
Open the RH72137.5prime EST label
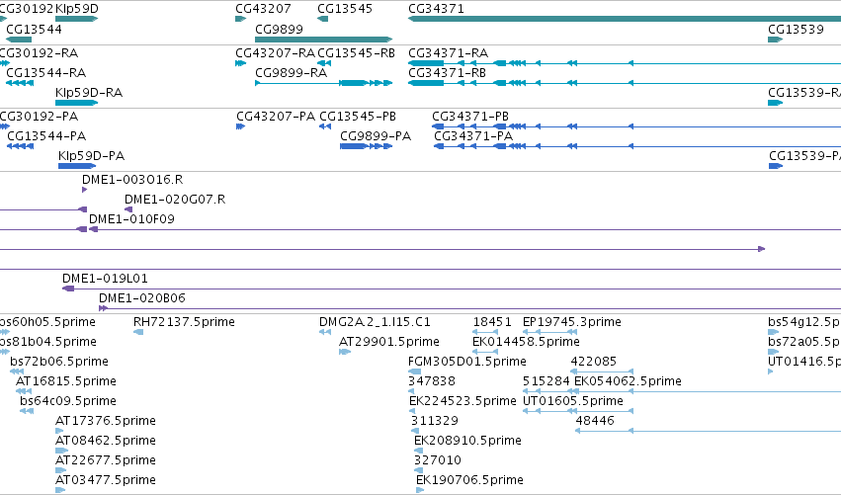point(184,321)
